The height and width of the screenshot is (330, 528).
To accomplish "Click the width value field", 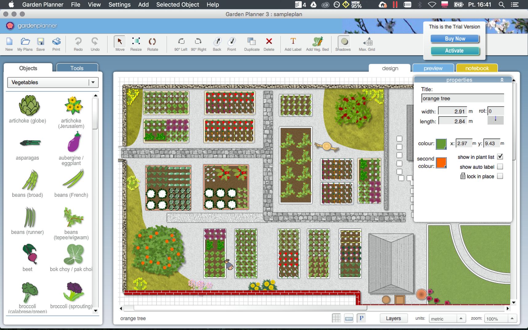I will [452, 111].
